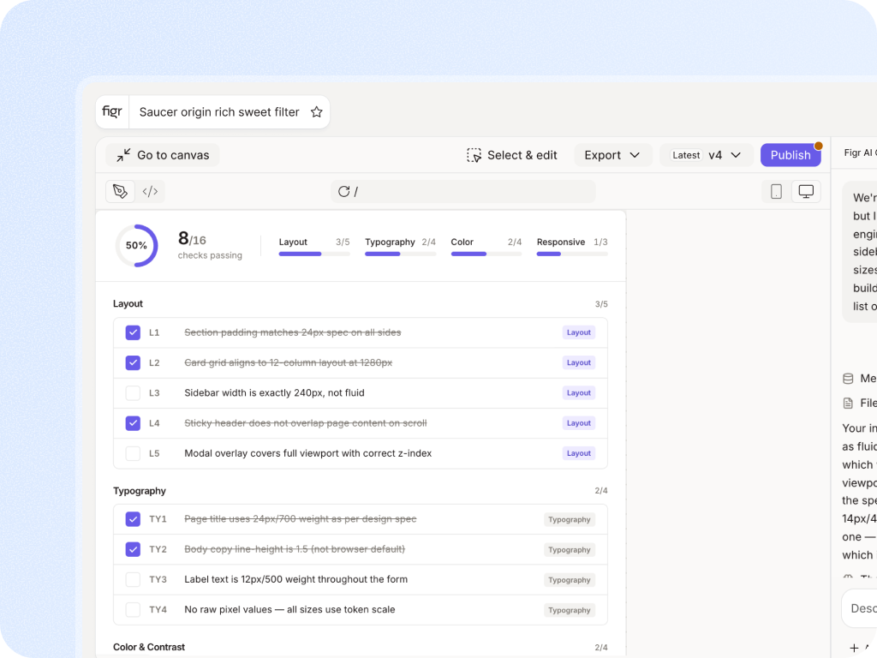Uncheck the L1 section padding checkbox
The image size is (877, 658).
[133, 332]
